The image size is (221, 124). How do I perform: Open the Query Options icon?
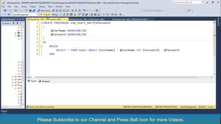click(71, 14)
